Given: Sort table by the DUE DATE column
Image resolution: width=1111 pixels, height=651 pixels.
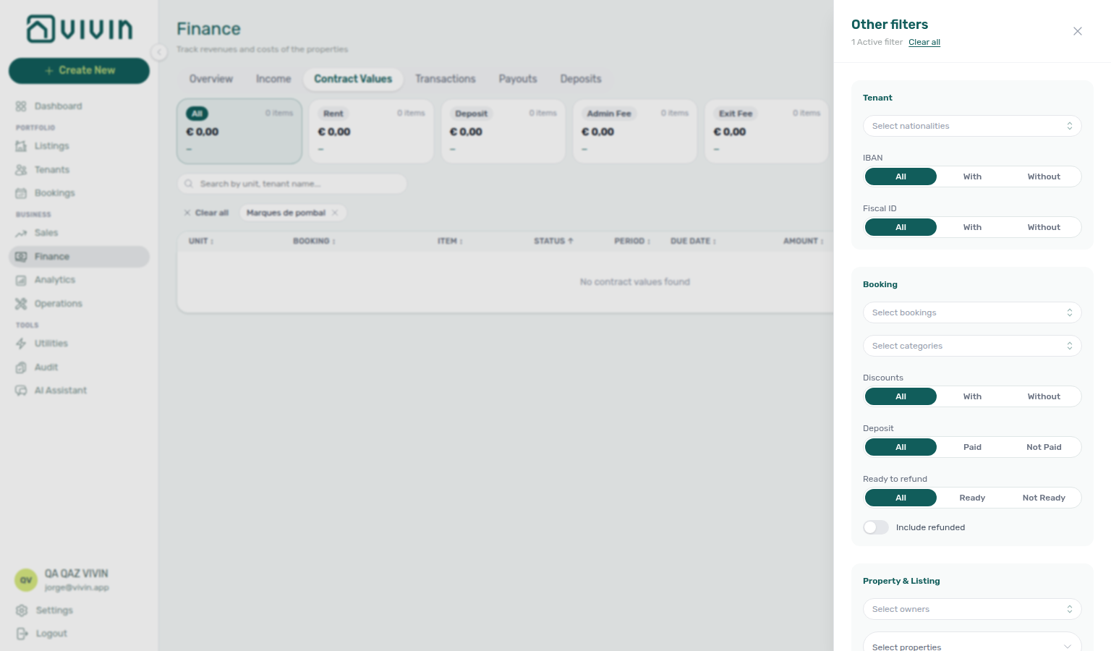Looking at the screenshot, I should (x=693, y=241).
